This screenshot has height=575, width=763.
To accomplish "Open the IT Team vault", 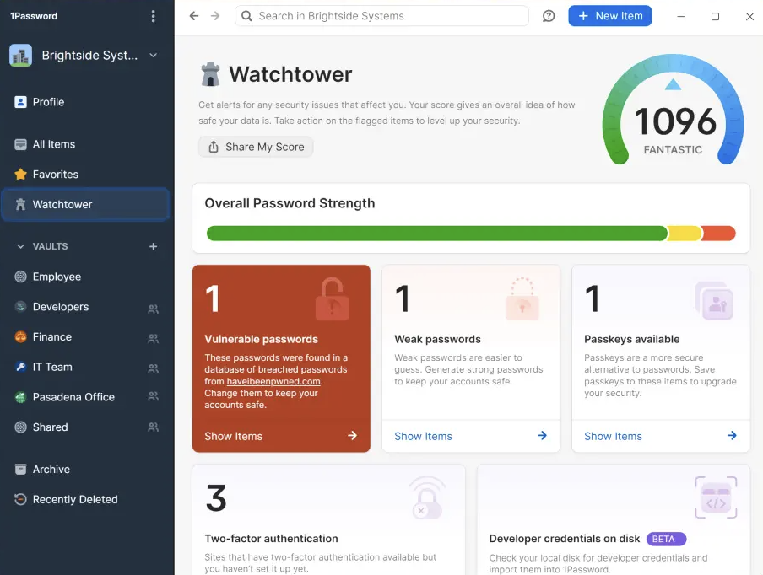I will coord(86,367).
